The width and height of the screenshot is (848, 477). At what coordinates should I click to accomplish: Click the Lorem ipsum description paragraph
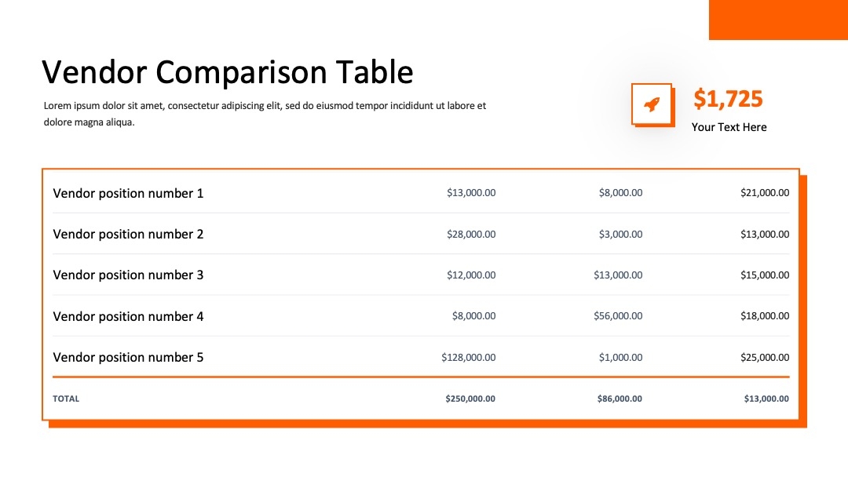[x=265, y=114]
